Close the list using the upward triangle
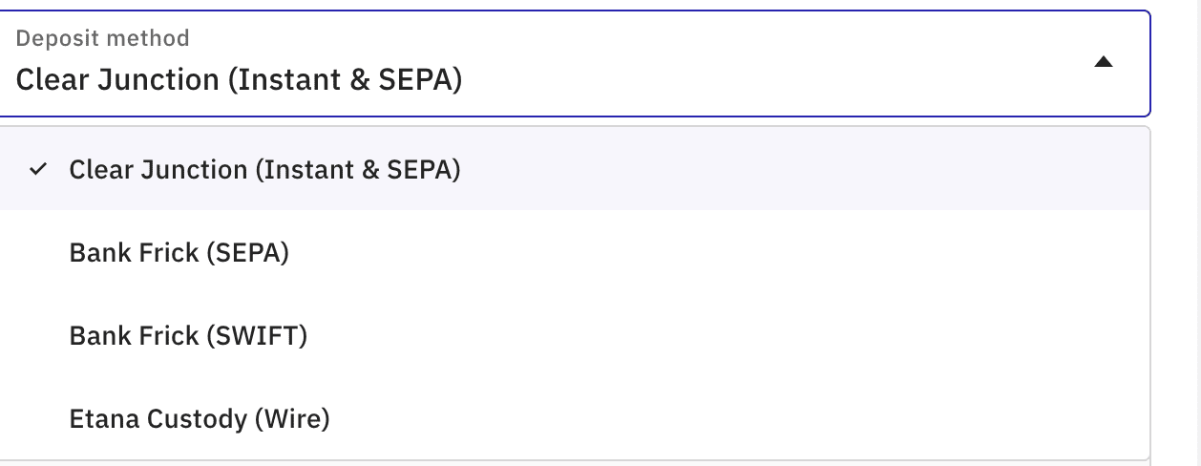This screenshot has width=1201, height=466. pyautogui.click(x=1104, y=63)
